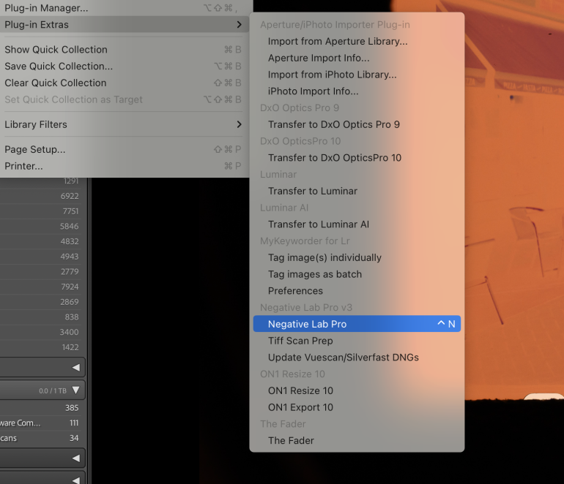Select folder row with count 3400
The image size is (564, 484).
point(40,332)
